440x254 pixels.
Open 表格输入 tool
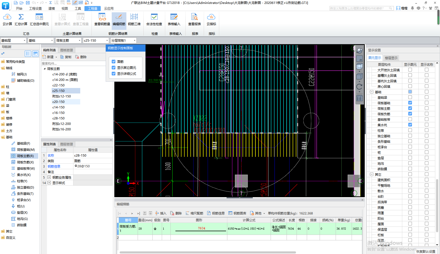174,19
